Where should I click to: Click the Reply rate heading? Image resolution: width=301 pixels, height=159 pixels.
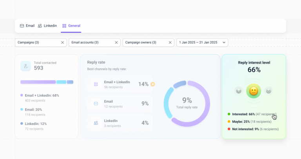tap(96, 62)
